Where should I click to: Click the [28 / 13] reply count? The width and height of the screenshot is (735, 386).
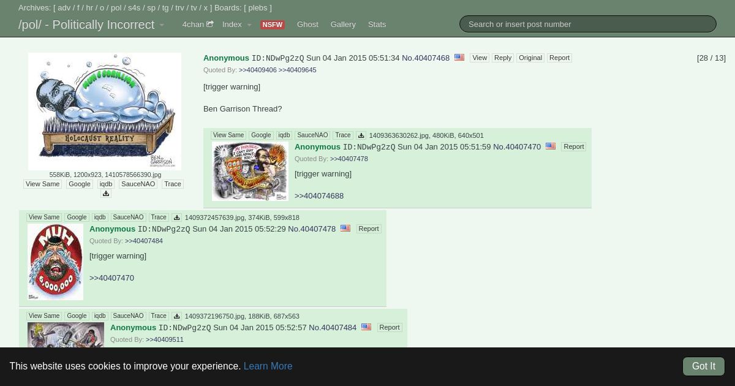711,58
